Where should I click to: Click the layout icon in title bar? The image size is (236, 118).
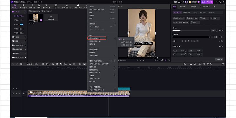175,2
